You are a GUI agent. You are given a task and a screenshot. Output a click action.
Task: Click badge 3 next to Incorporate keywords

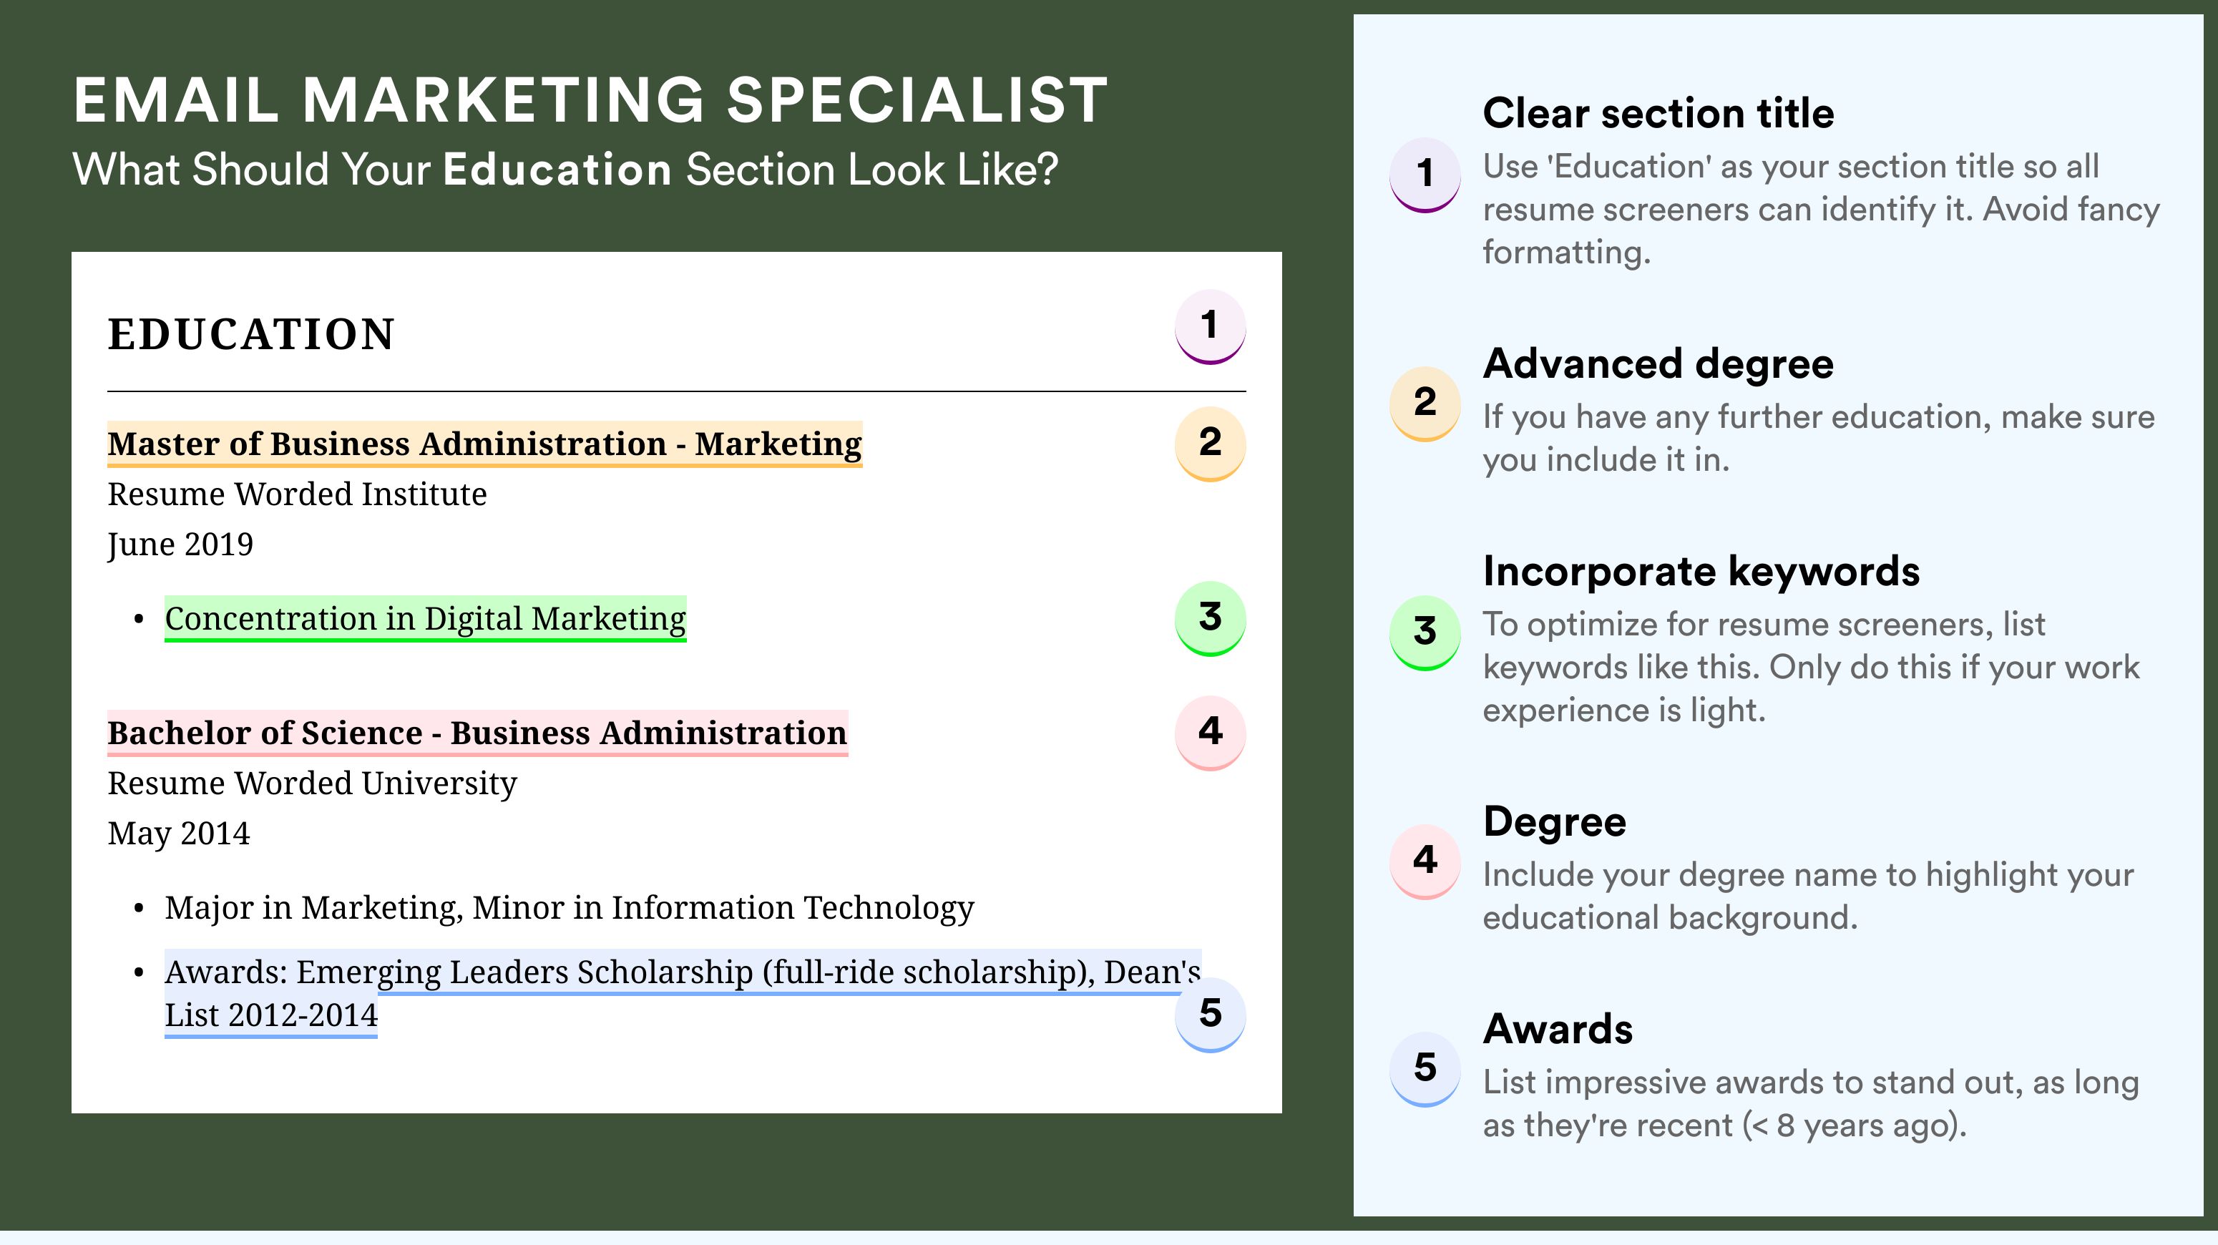pyautogui.click(x=1425, y=633)
